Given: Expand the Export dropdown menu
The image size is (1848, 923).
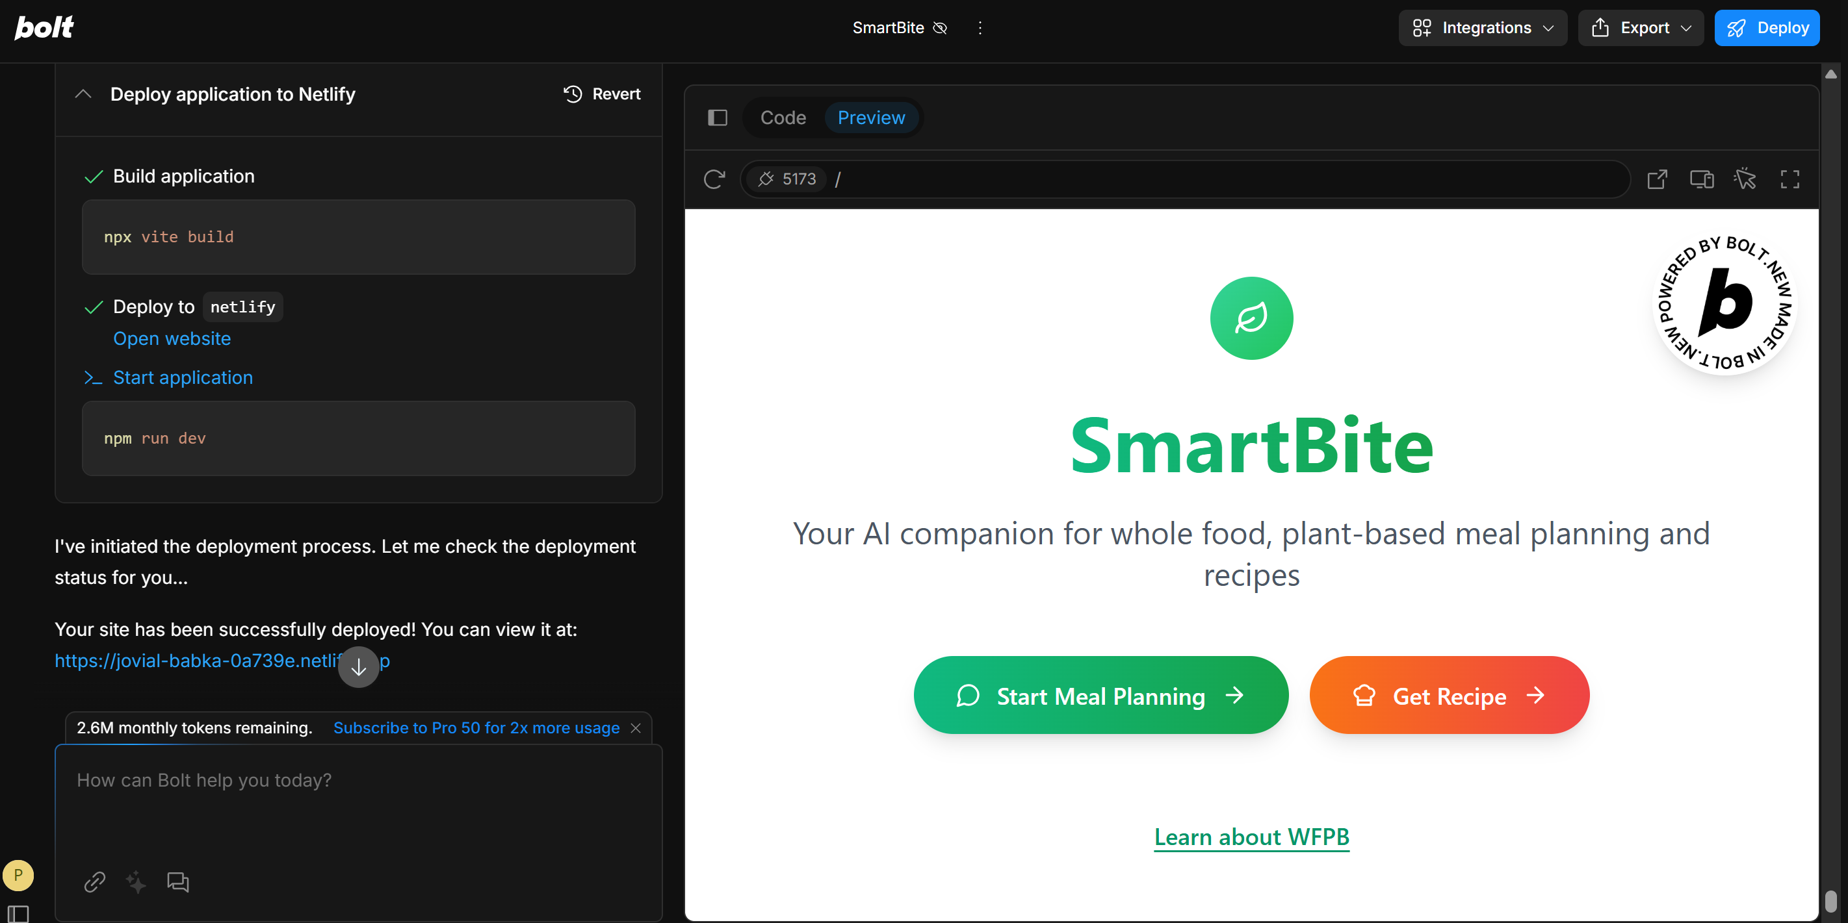Looking at the screenshot, I should (x=1640, y=28).
